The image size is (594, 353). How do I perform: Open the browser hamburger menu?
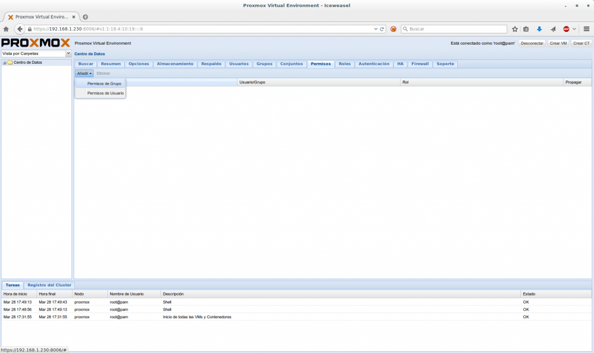tap(586, 29)
